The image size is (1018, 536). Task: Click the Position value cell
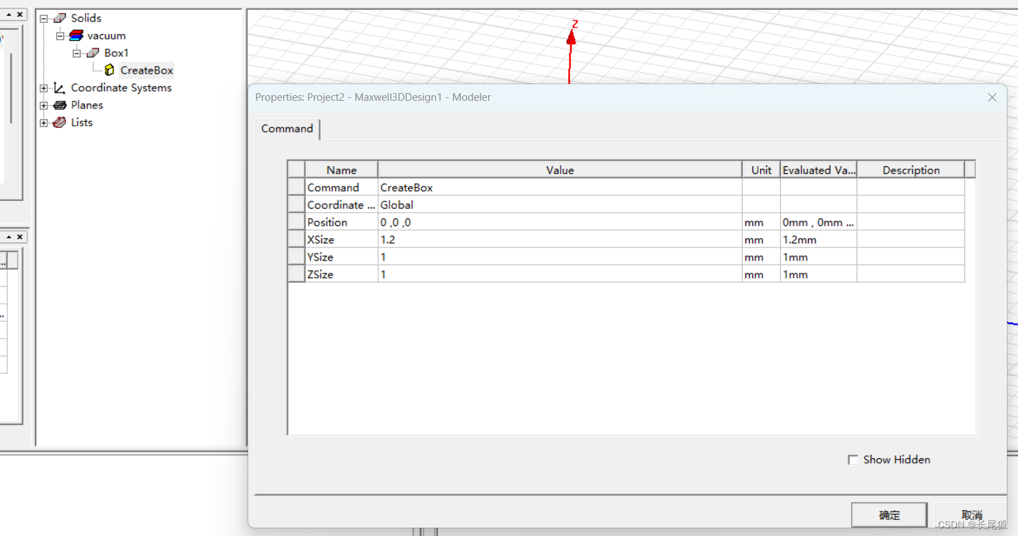pyautogui.click(x=559, y=222)
